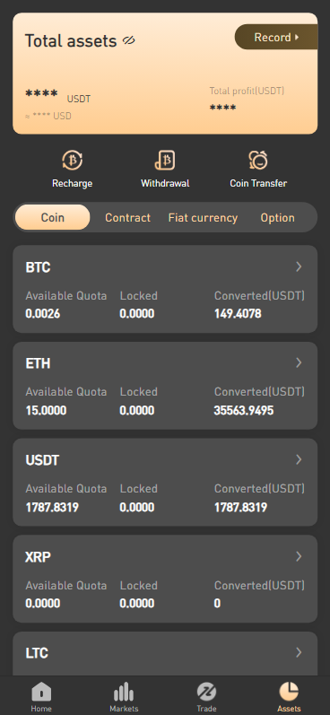Go to Home in bottom navigation
The image size is (330, 715).
click(41, 693)
